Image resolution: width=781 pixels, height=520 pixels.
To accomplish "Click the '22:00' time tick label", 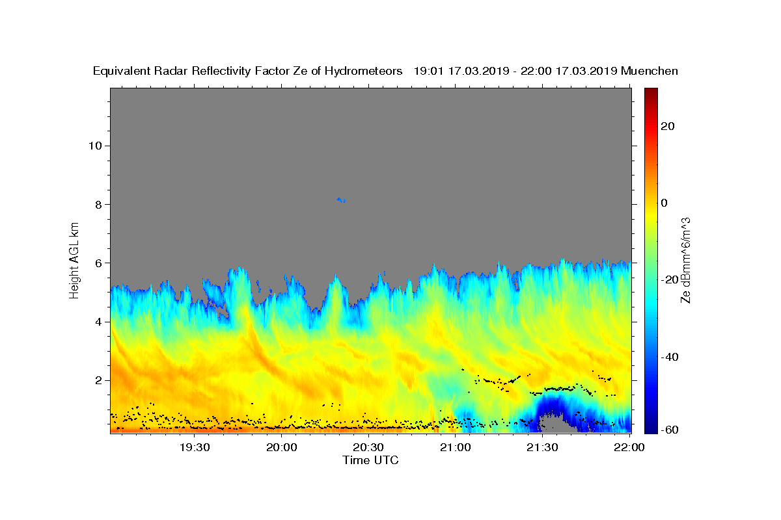I will pyautogui.click(x=629, y=447).
